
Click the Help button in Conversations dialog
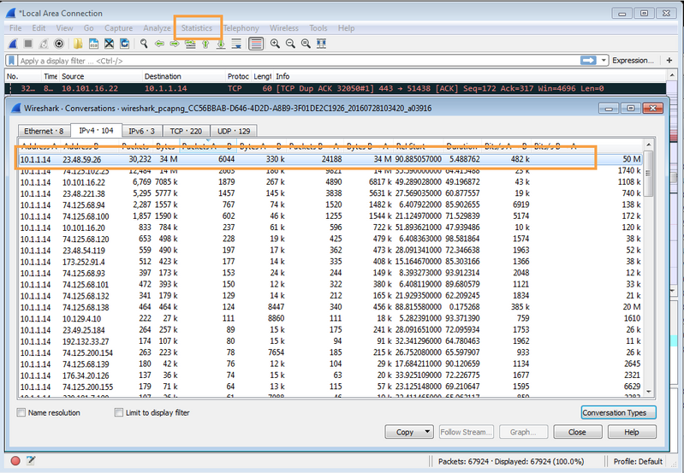630,432
